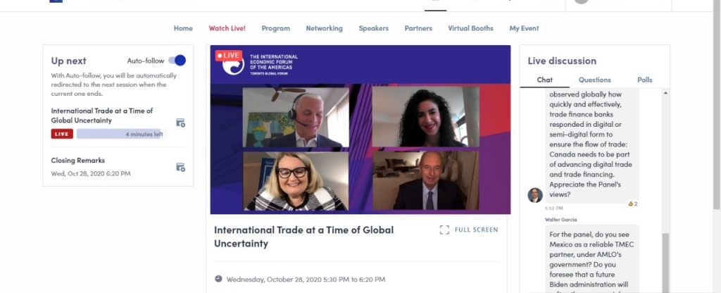Click the fullscreen brackets icon

pos(444,230)
